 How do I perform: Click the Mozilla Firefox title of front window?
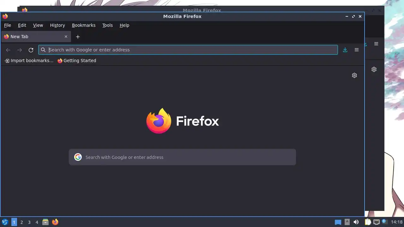coord(182,16)
